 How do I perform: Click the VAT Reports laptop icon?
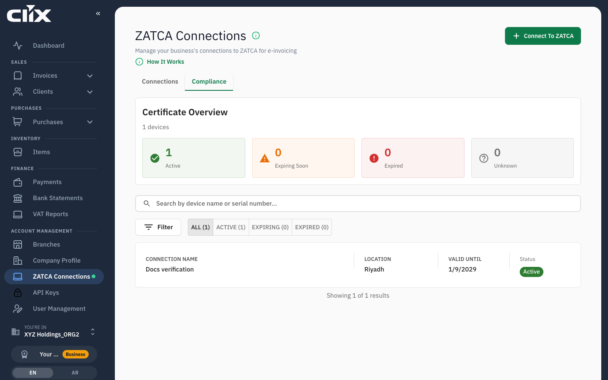18,214
